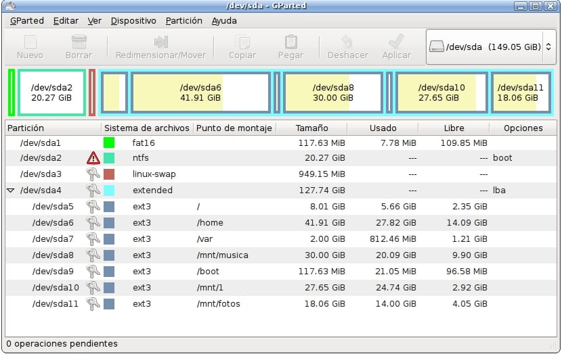Open the /dev/sda device selector dropdown
Screen dimensions: 562x354
491,47
